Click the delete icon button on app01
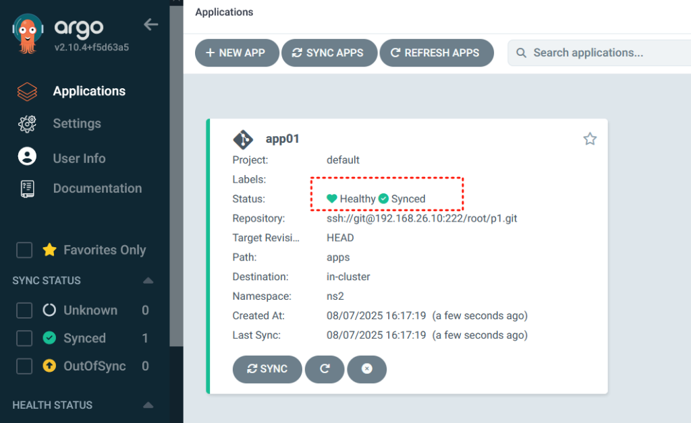The height and width of the screenshot is (423, 691). point(367,369)
